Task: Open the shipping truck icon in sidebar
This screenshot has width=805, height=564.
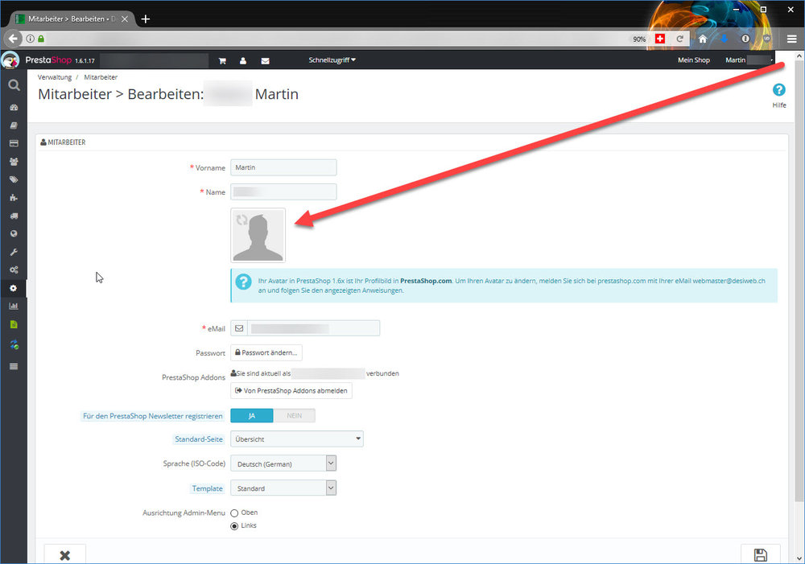Action: tap(14, 216)
